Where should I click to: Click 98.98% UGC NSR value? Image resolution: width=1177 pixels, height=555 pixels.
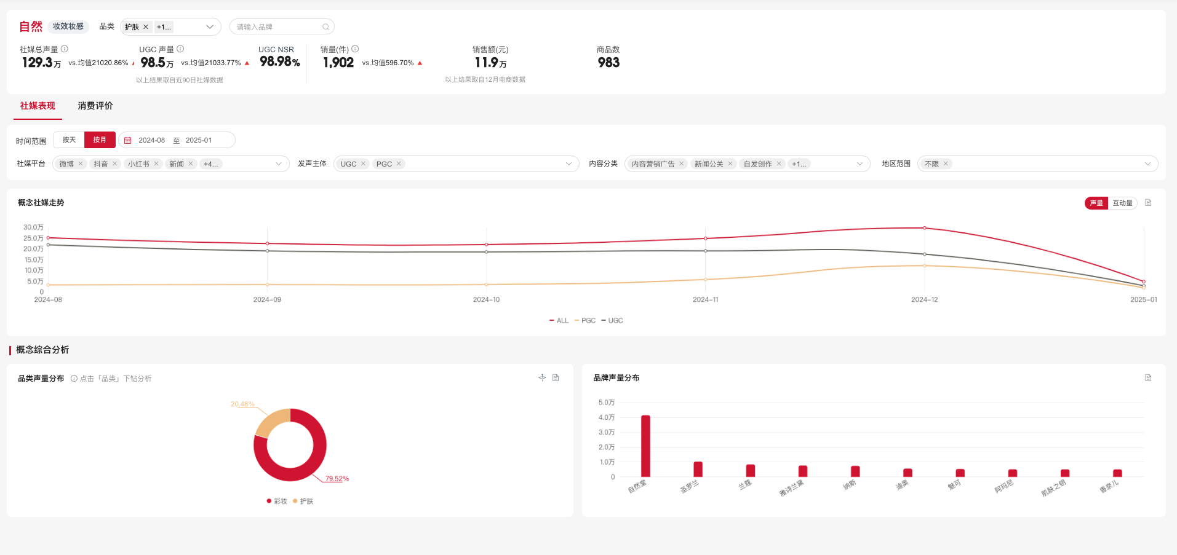pyautogui.click(x=280, y=61)
